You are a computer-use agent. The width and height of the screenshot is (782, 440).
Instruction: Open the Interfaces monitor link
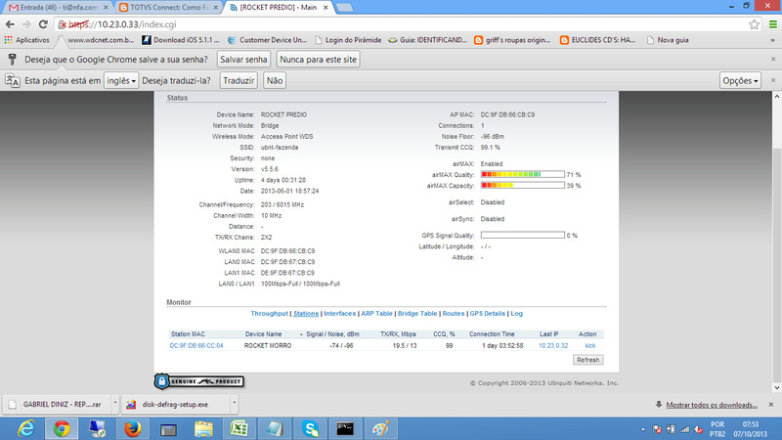click(339, 313)
